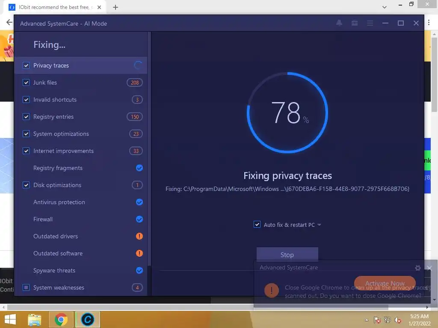This screenshot has width=438, height=328.
Task: Click the orange warning next to Outdated drivers
Action: pos(139,236)
